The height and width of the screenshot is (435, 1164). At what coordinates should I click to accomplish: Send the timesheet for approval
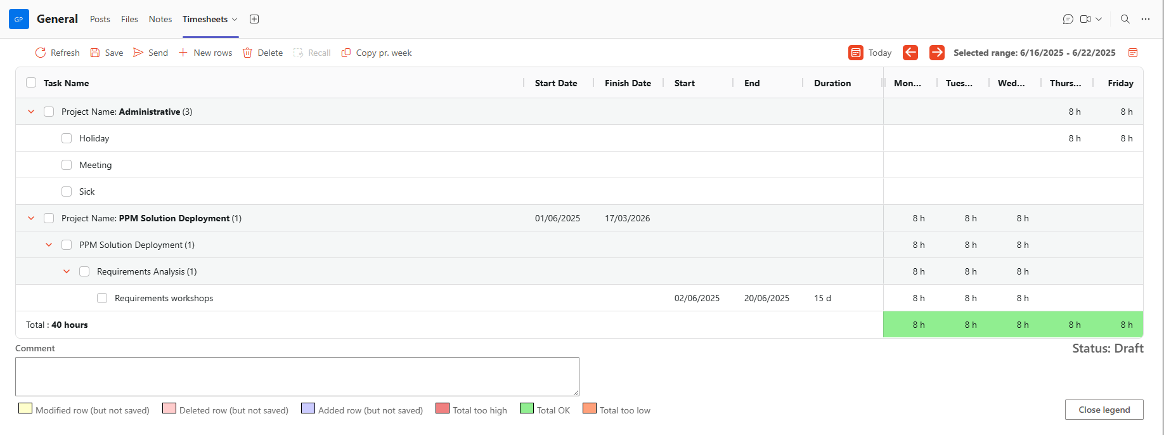pos(138,53)
